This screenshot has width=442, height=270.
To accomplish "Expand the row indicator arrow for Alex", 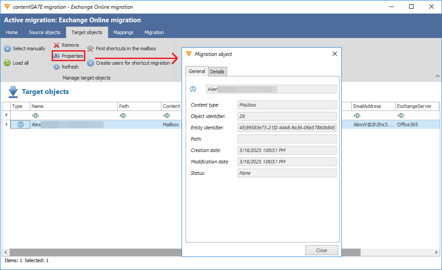I will point(6,125).
